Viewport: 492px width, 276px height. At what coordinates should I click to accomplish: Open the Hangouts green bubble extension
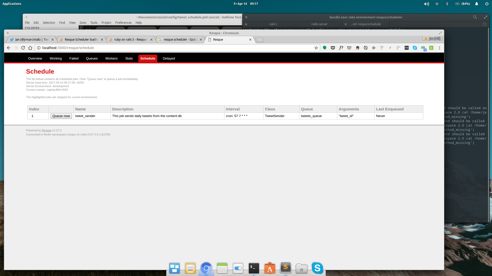(x=325, y=48)
